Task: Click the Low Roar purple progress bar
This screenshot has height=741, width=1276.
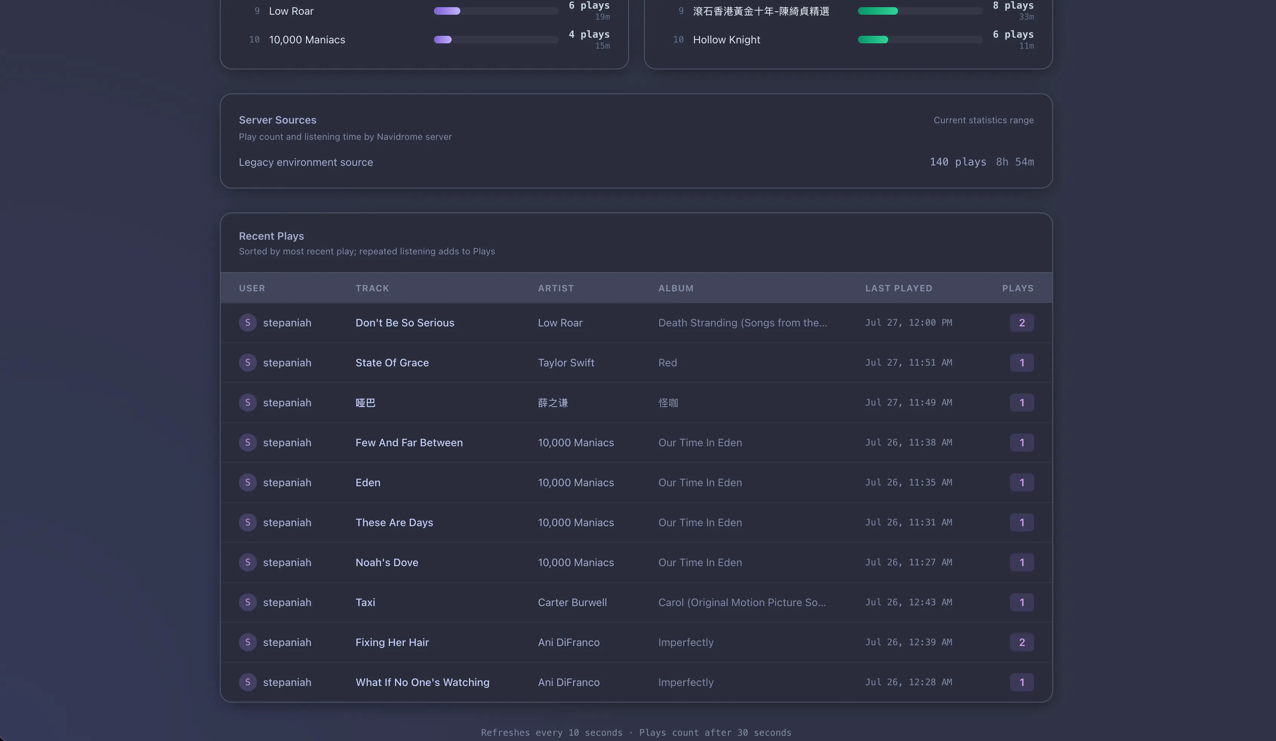Action: click(x=496, y=11)
